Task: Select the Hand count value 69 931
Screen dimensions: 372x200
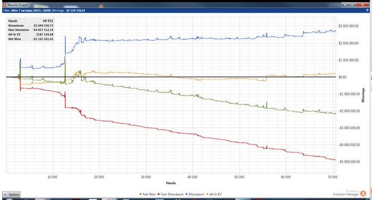Action: click(x=48, y=21)
